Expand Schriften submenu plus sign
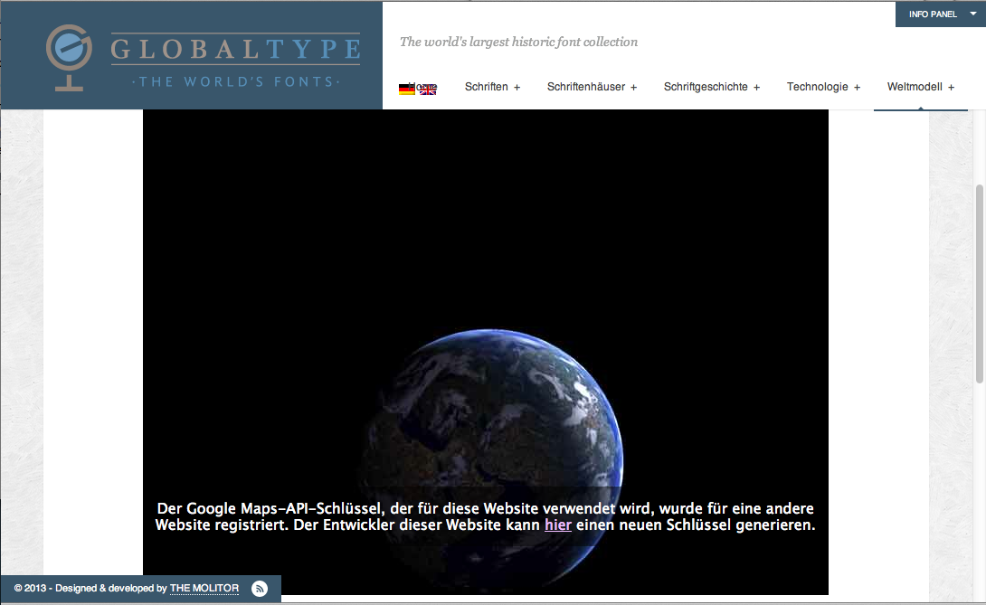This screenshot has height=605, width=986. point(517,88)
